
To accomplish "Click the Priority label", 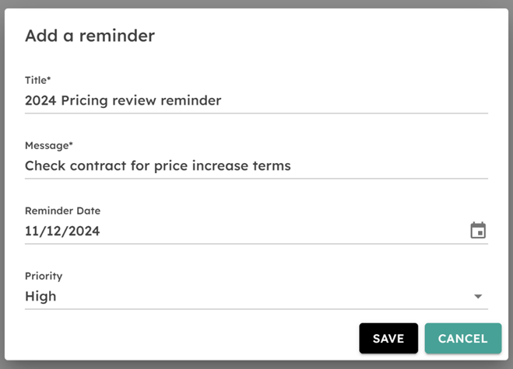I will point(44,276).
